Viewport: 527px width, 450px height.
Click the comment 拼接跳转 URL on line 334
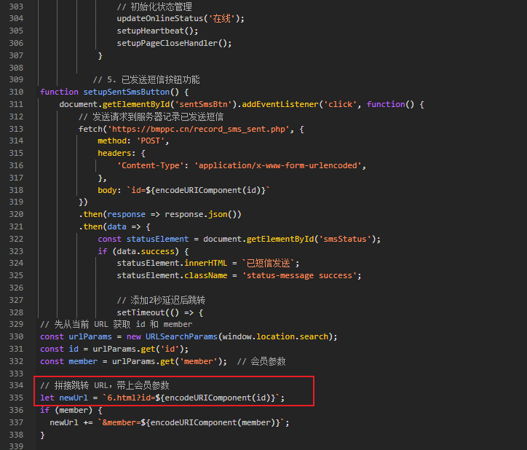pos(105,385)
